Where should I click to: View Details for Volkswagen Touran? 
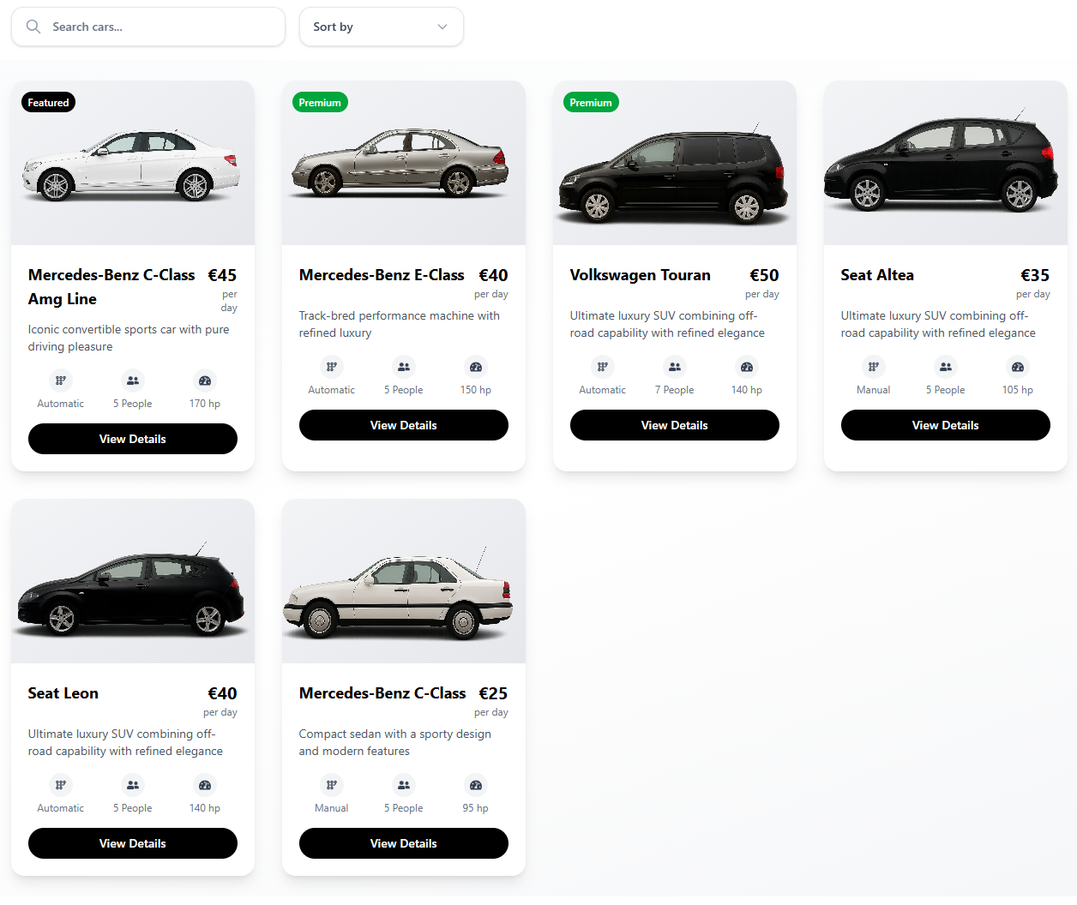[674, 425]
